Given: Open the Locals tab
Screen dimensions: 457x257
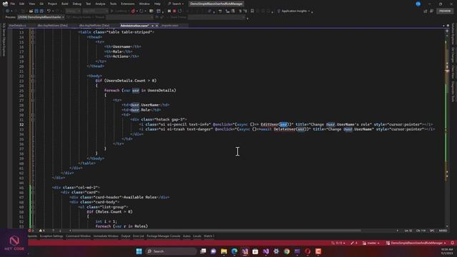Looking at the screenshot, I should click(x=197, y=236).
